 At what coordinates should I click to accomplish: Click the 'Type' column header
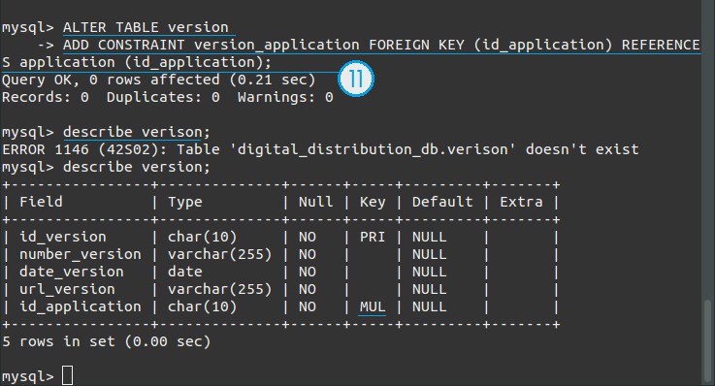tap(184, 202)
